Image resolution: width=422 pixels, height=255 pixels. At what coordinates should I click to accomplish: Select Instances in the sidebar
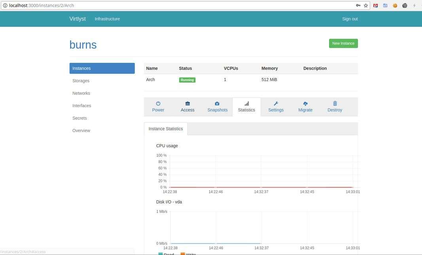pyautogui.click(x=102, y=68)
